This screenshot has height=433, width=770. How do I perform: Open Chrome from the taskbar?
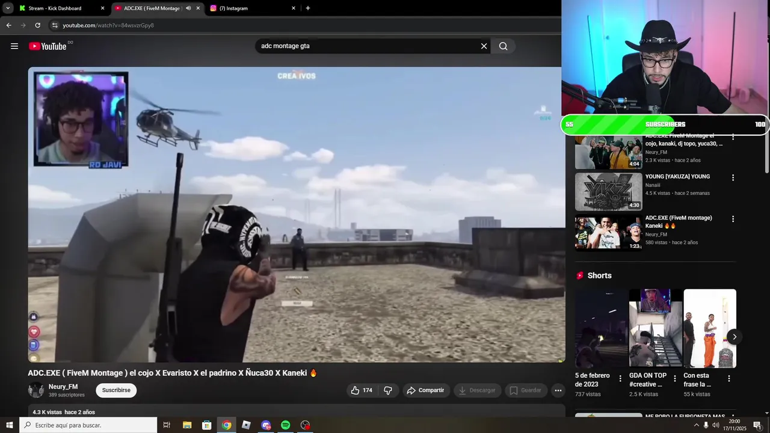[226, 425]
